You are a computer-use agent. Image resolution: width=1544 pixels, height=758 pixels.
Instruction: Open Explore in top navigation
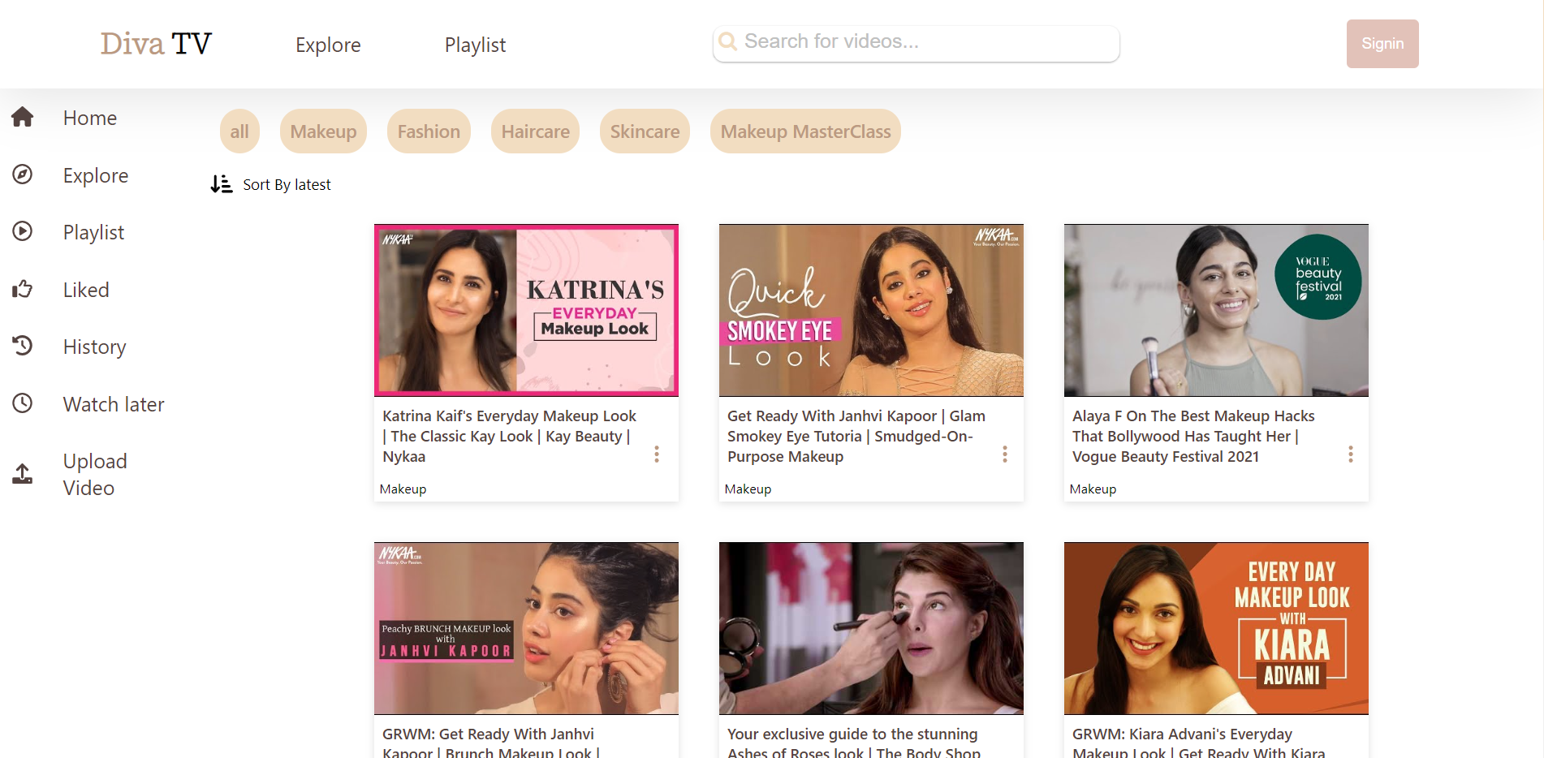tap(328, 45)
